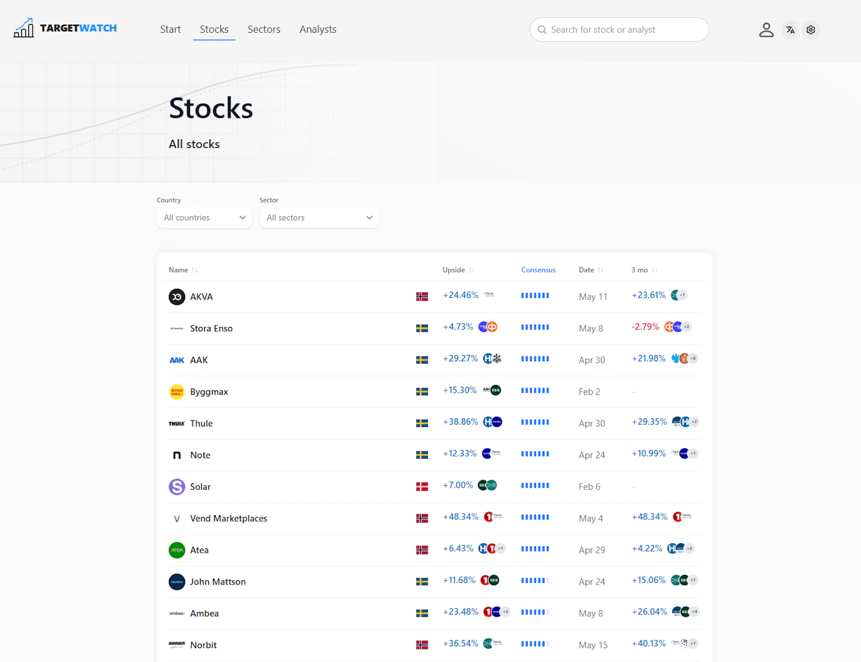Click the Atea company logo
This screenshot has height=662, width=861.
coord(177,550)
